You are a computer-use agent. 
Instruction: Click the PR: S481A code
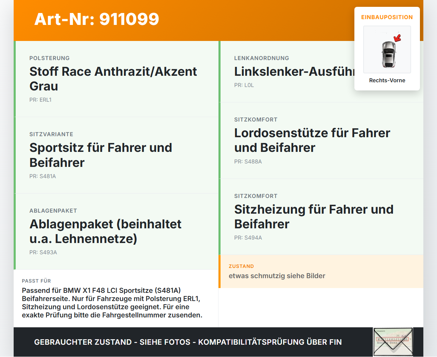point(43,176)
